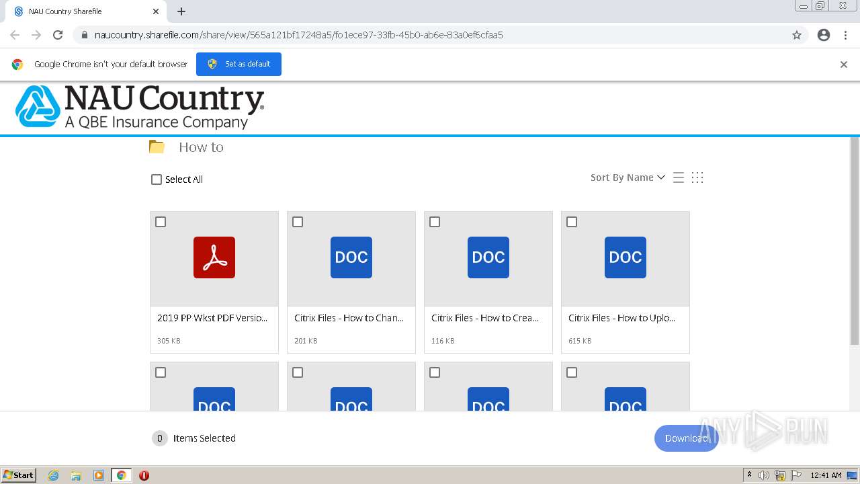The image size is (860, 484).
Task: Tick checkbox for Citrix Files How to Uplo...
Action: [x=572, y=222]
